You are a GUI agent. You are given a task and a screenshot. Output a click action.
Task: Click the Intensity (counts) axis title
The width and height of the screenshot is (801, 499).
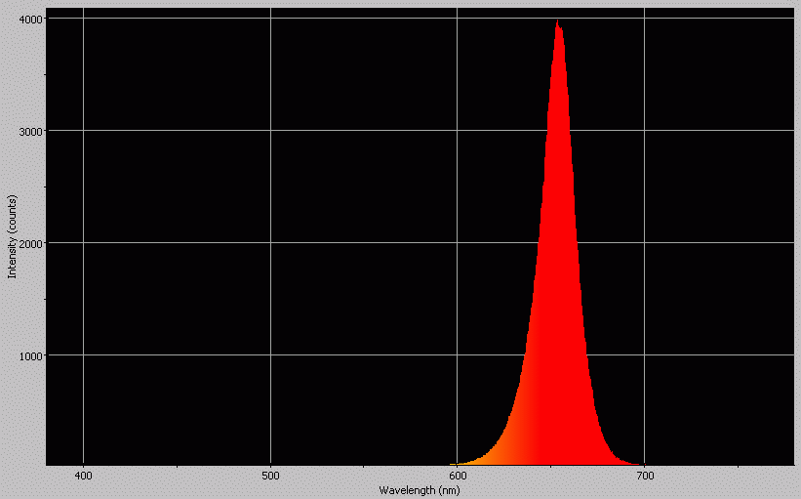[x=13, y=236]
